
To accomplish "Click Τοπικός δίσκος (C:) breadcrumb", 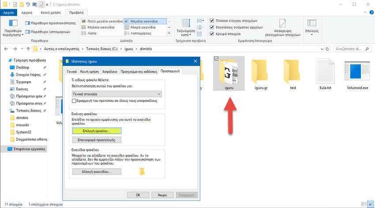I will 101,49.
